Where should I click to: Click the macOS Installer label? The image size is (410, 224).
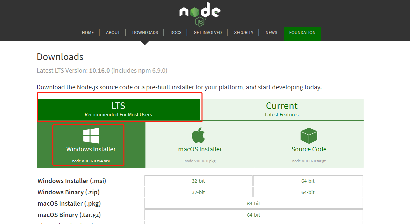(x=200, y=149)
